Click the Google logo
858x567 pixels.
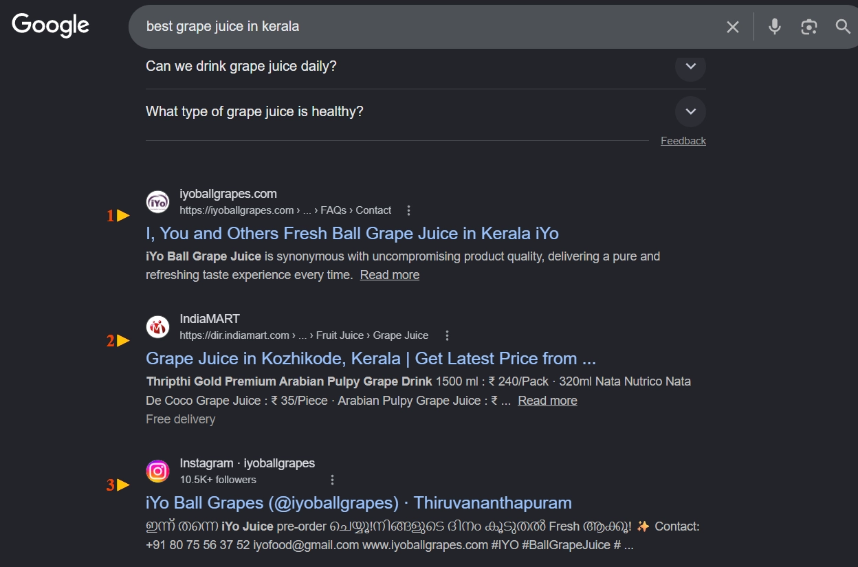pos(50,25)
